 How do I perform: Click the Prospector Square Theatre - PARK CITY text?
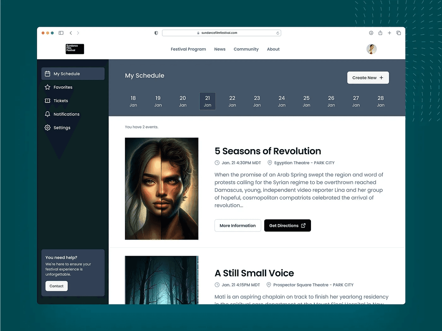(x=314, y=285)
